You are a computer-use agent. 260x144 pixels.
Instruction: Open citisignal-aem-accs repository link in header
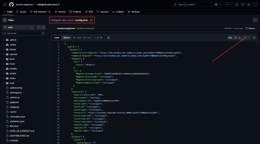(x=47, y=4)
